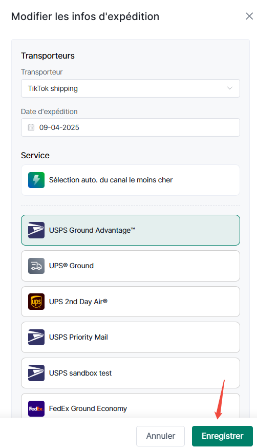Click the green lightning auto-selection icon
257x448 pixels.
pos(36,180)
